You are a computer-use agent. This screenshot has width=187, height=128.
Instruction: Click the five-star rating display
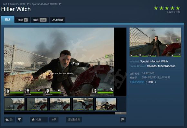[167, 8]
